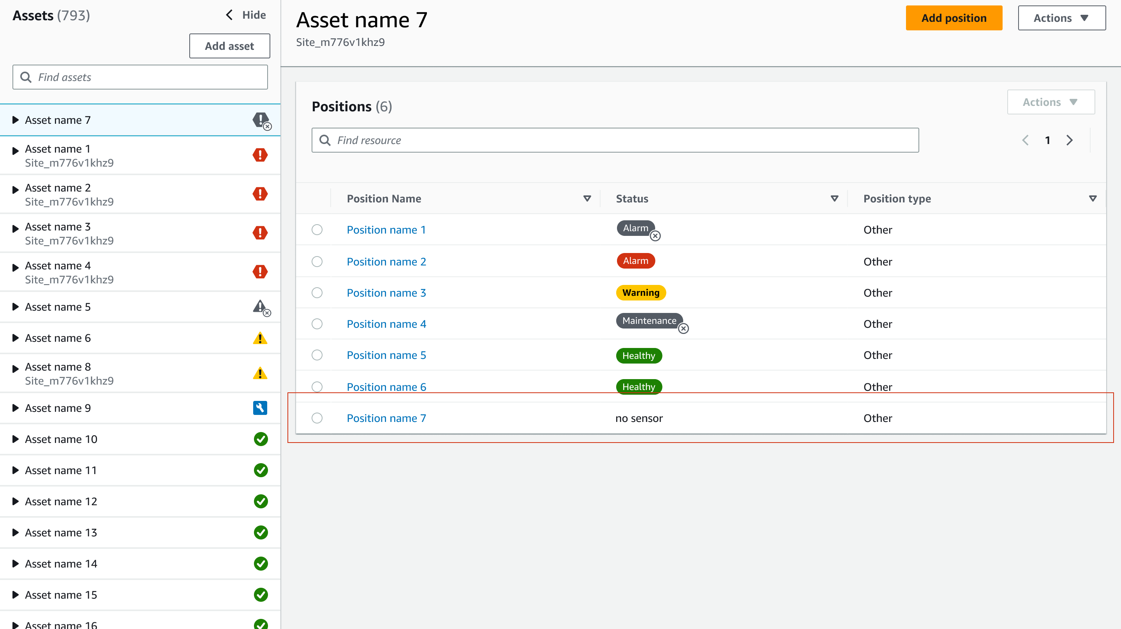Click the Warning status icon on Position name 3
Screen dimensions: 1121x629
(641, 292)
